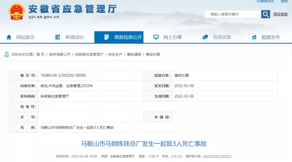Screen dimensions: 292x162
Task: Select the mint green eye-protection color swatch
Action: pyautogui.click(x=223, y=157)
